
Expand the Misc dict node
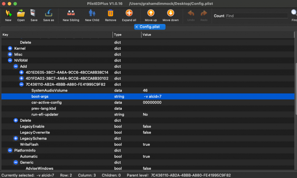pos(10,54)
